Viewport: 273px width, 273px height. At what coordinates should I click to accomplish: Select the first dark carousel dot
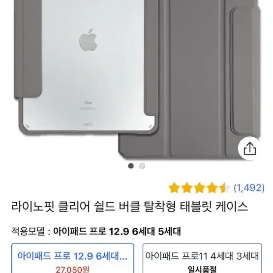coord(131,166)
